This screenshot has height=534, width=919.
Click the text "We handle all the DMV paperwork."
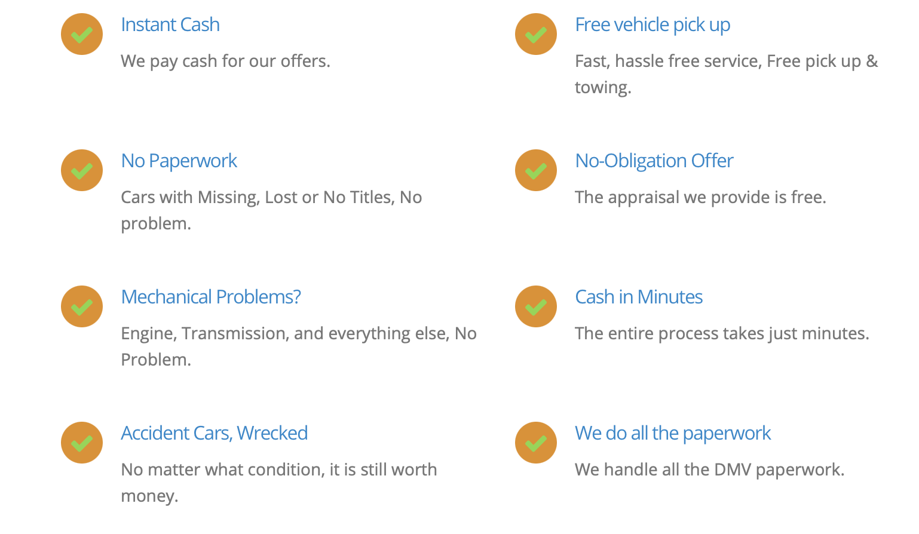point(710,470)
